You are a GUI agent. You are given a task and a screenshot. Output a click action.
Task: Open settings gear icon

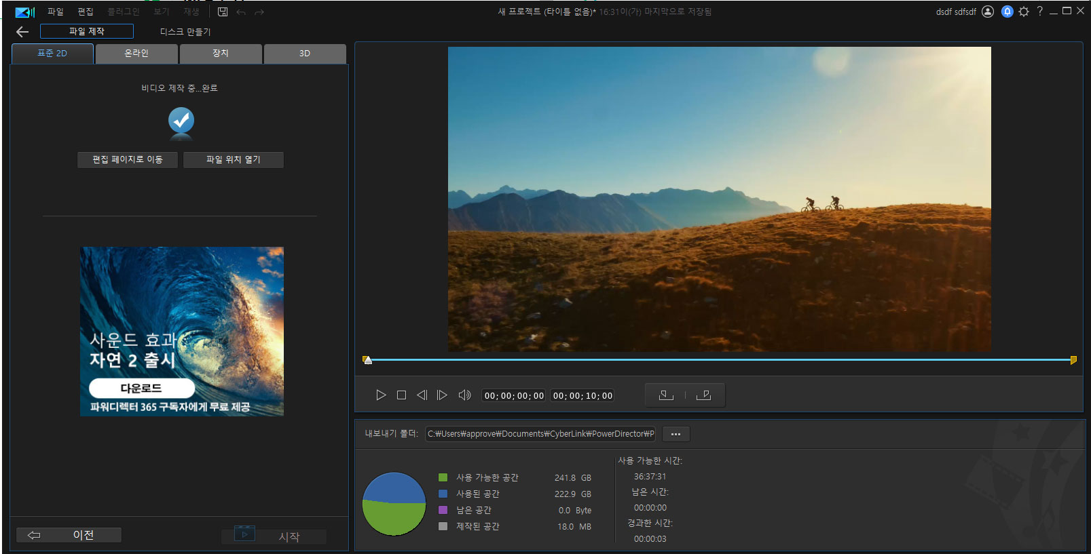coord(1024,12)
